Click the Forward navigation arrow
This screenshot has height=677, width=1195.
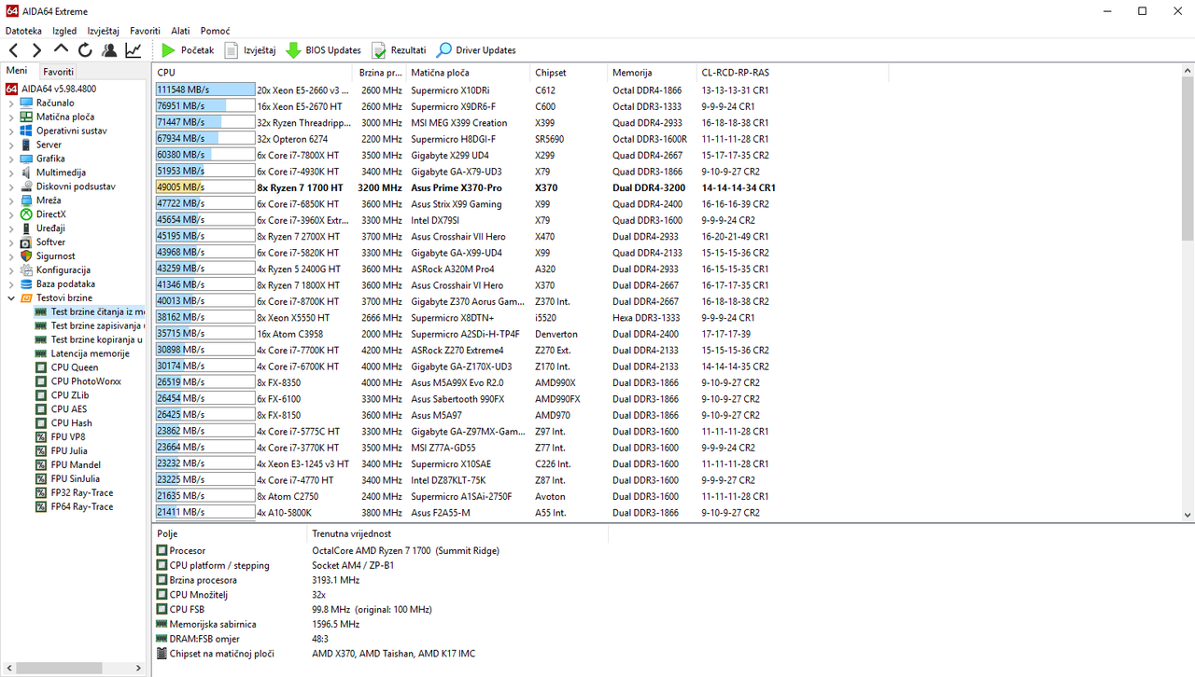click(36, 50)
